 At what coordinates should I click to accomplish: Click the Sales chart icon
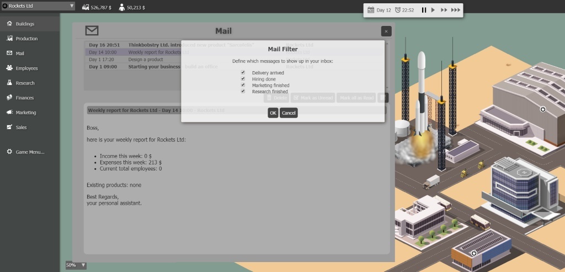pyautogui.click(x=9, y=127)
